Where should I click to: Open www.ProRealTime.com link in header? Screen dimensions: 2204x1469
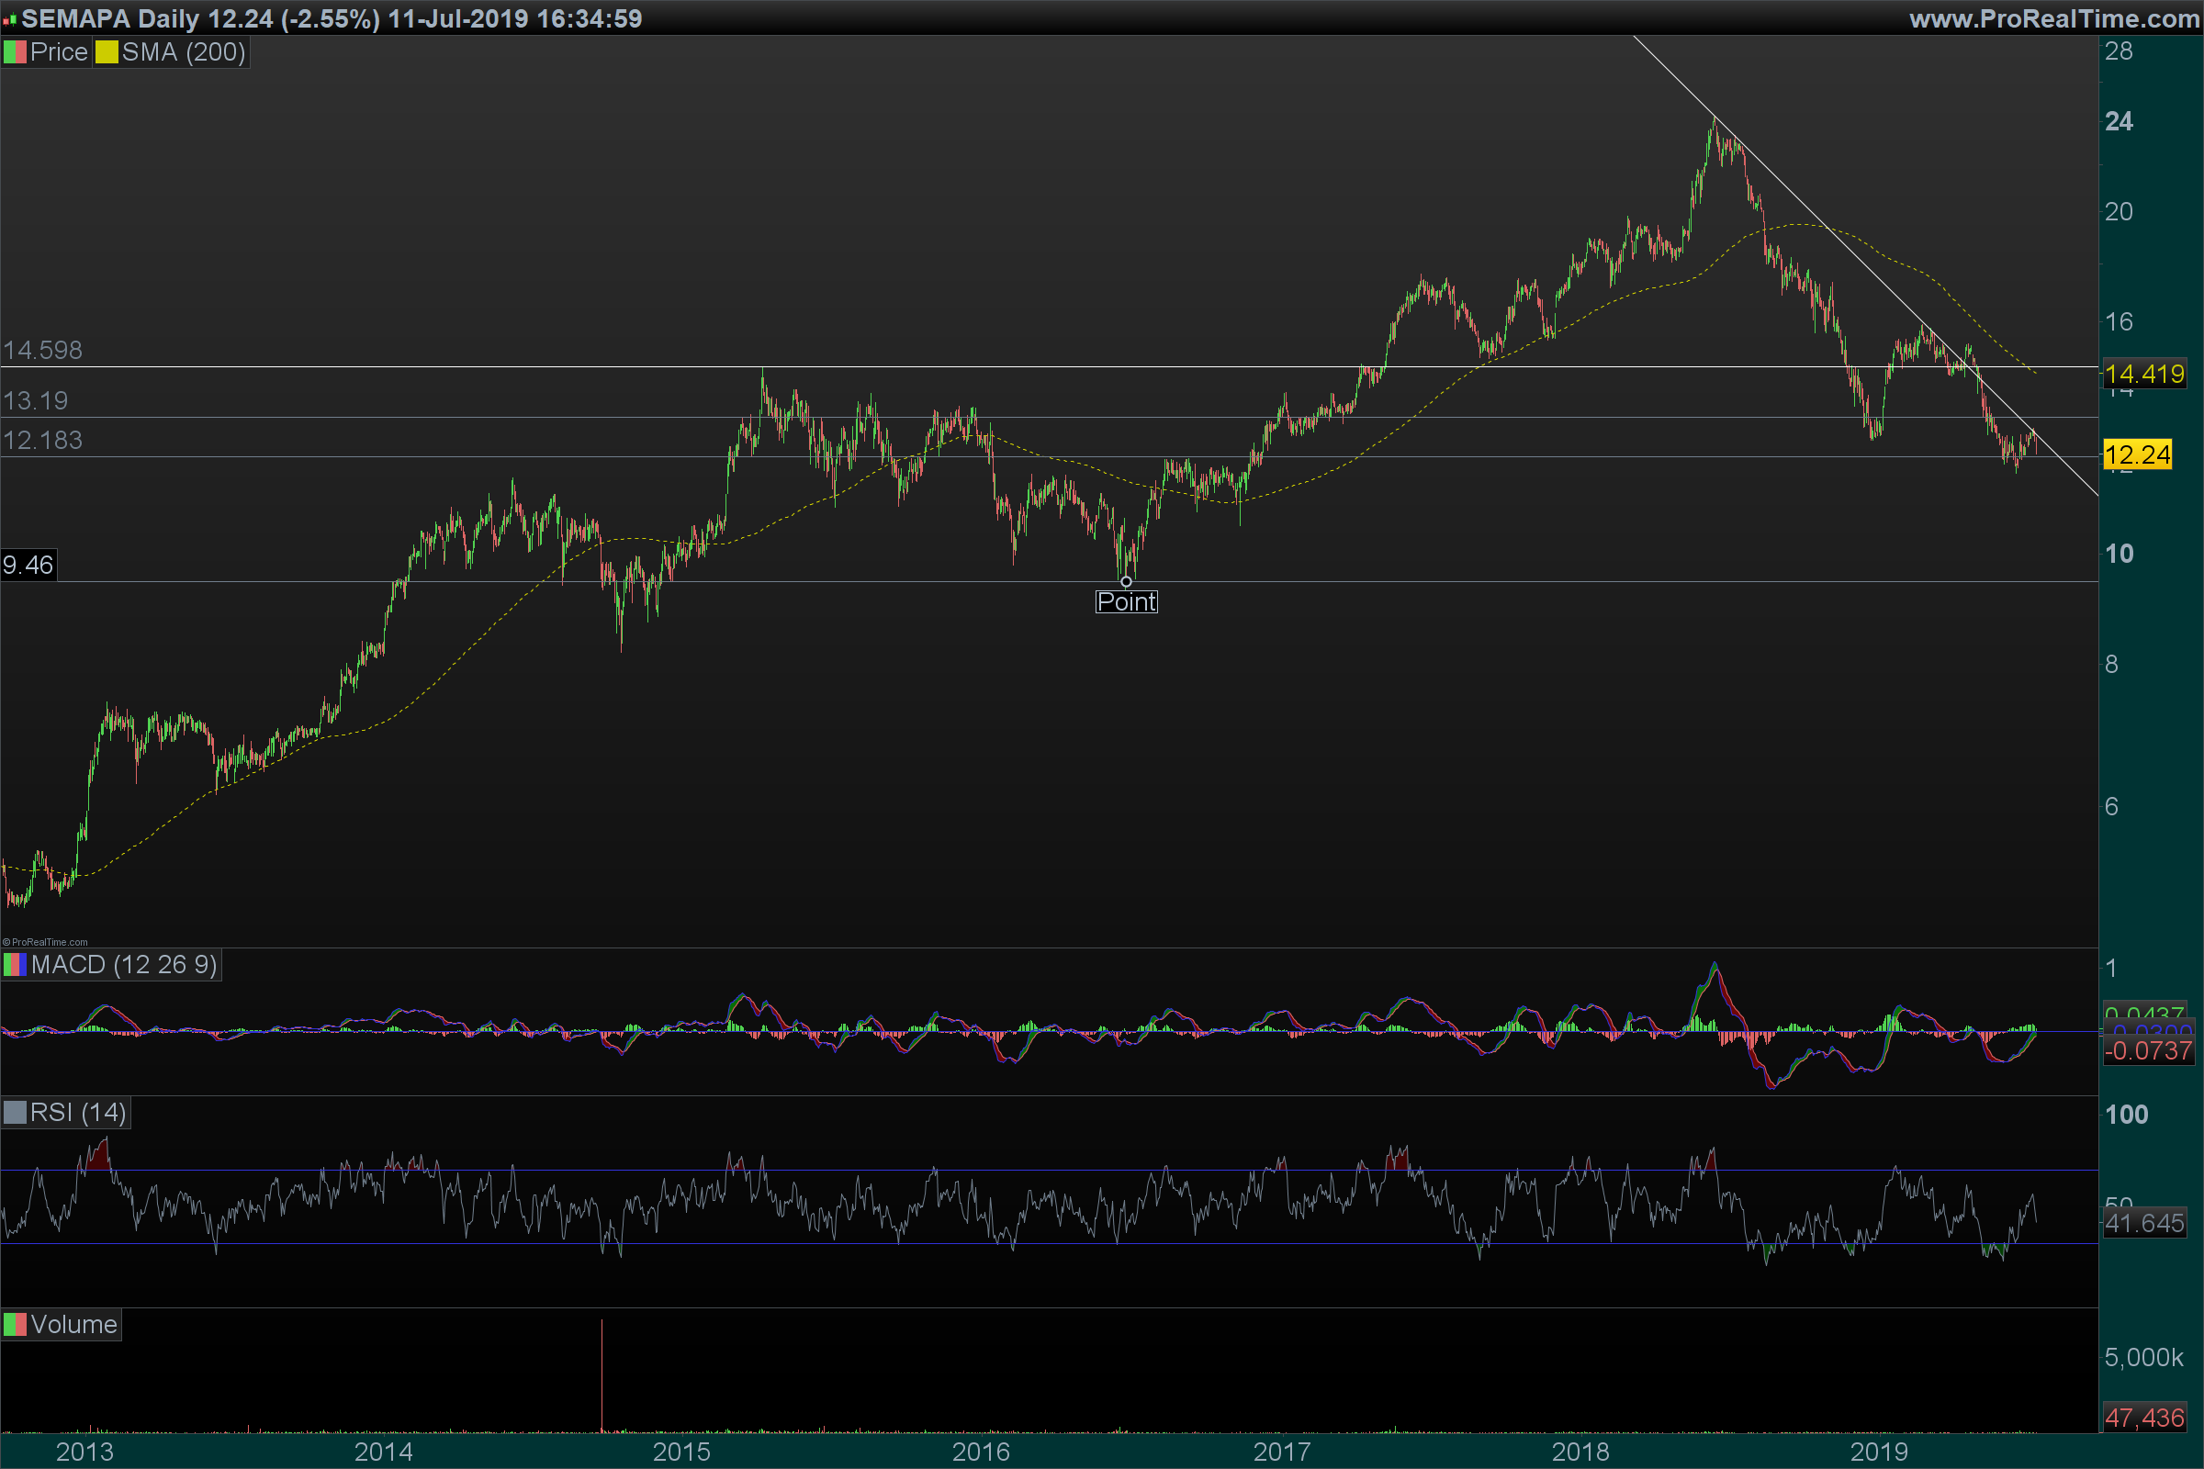pos(2054,18)
